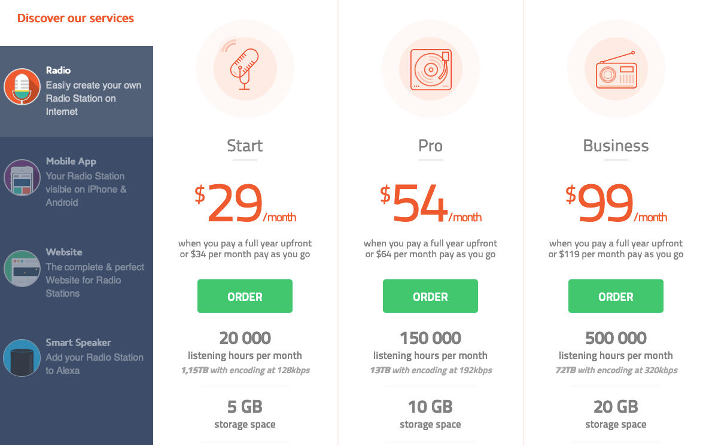The image size is (706, 445).
Task: Click the turntable icon above the Pro plan
Action: click(430, 68)
